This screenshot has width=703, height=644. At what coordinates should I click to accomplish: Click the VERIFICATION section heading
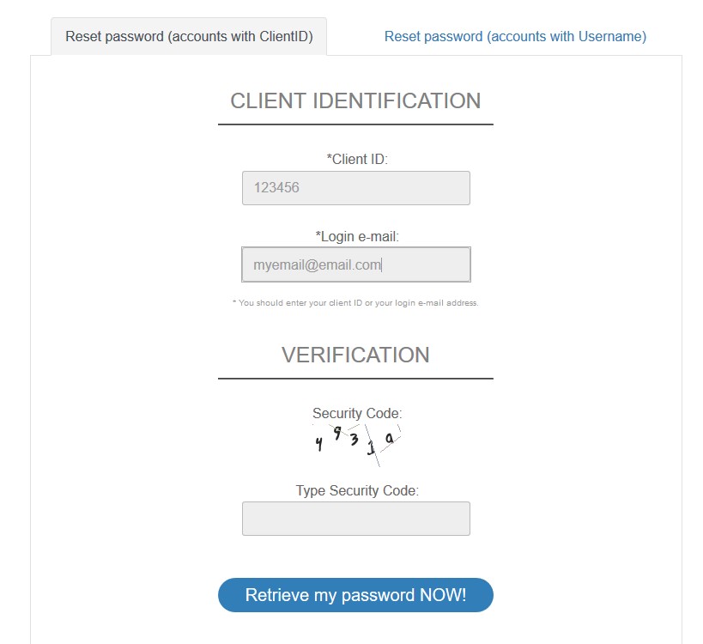pos(355,355)
